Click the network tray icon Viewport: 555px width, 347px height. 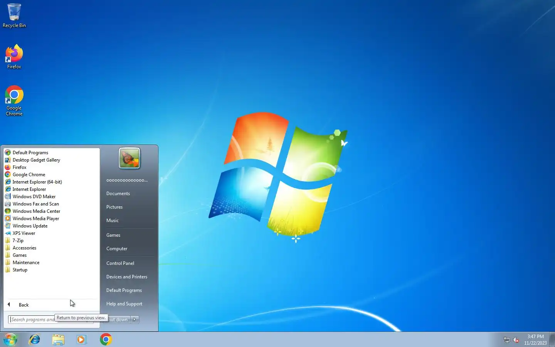pyautogui.click(x=507, y=340)
